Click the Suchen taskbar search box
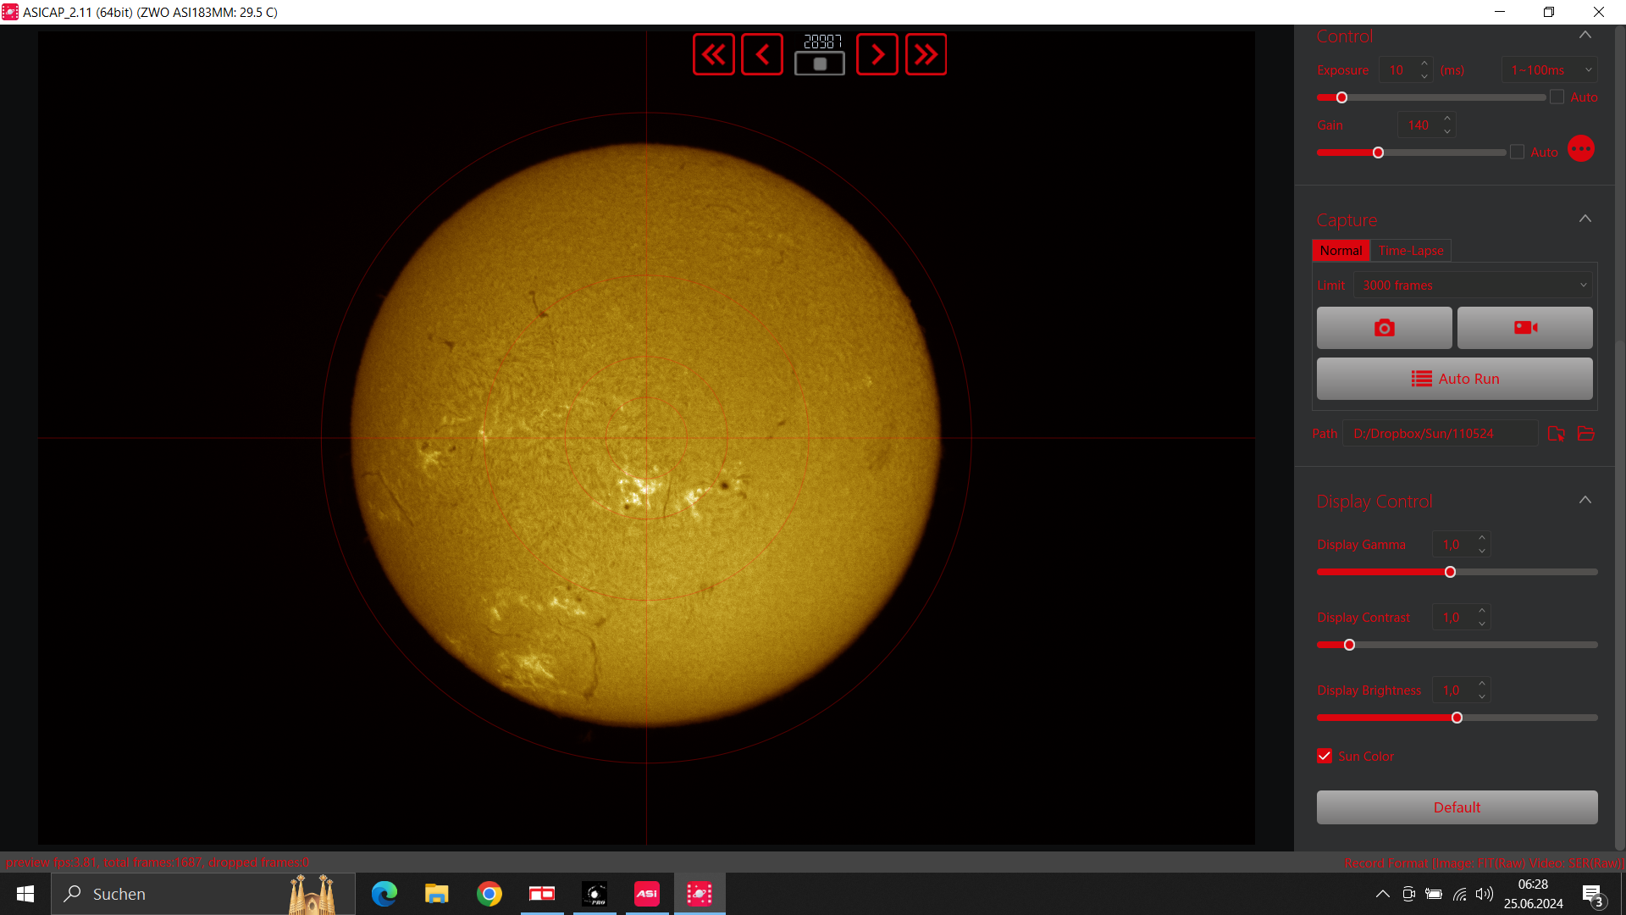 (203, 894)
